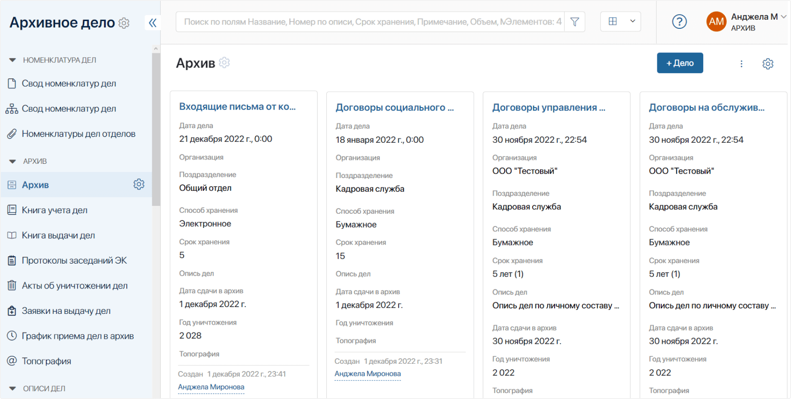
Task: Click Опись дел по личному составу in Договоры управления card
Action: pos(555,306)
